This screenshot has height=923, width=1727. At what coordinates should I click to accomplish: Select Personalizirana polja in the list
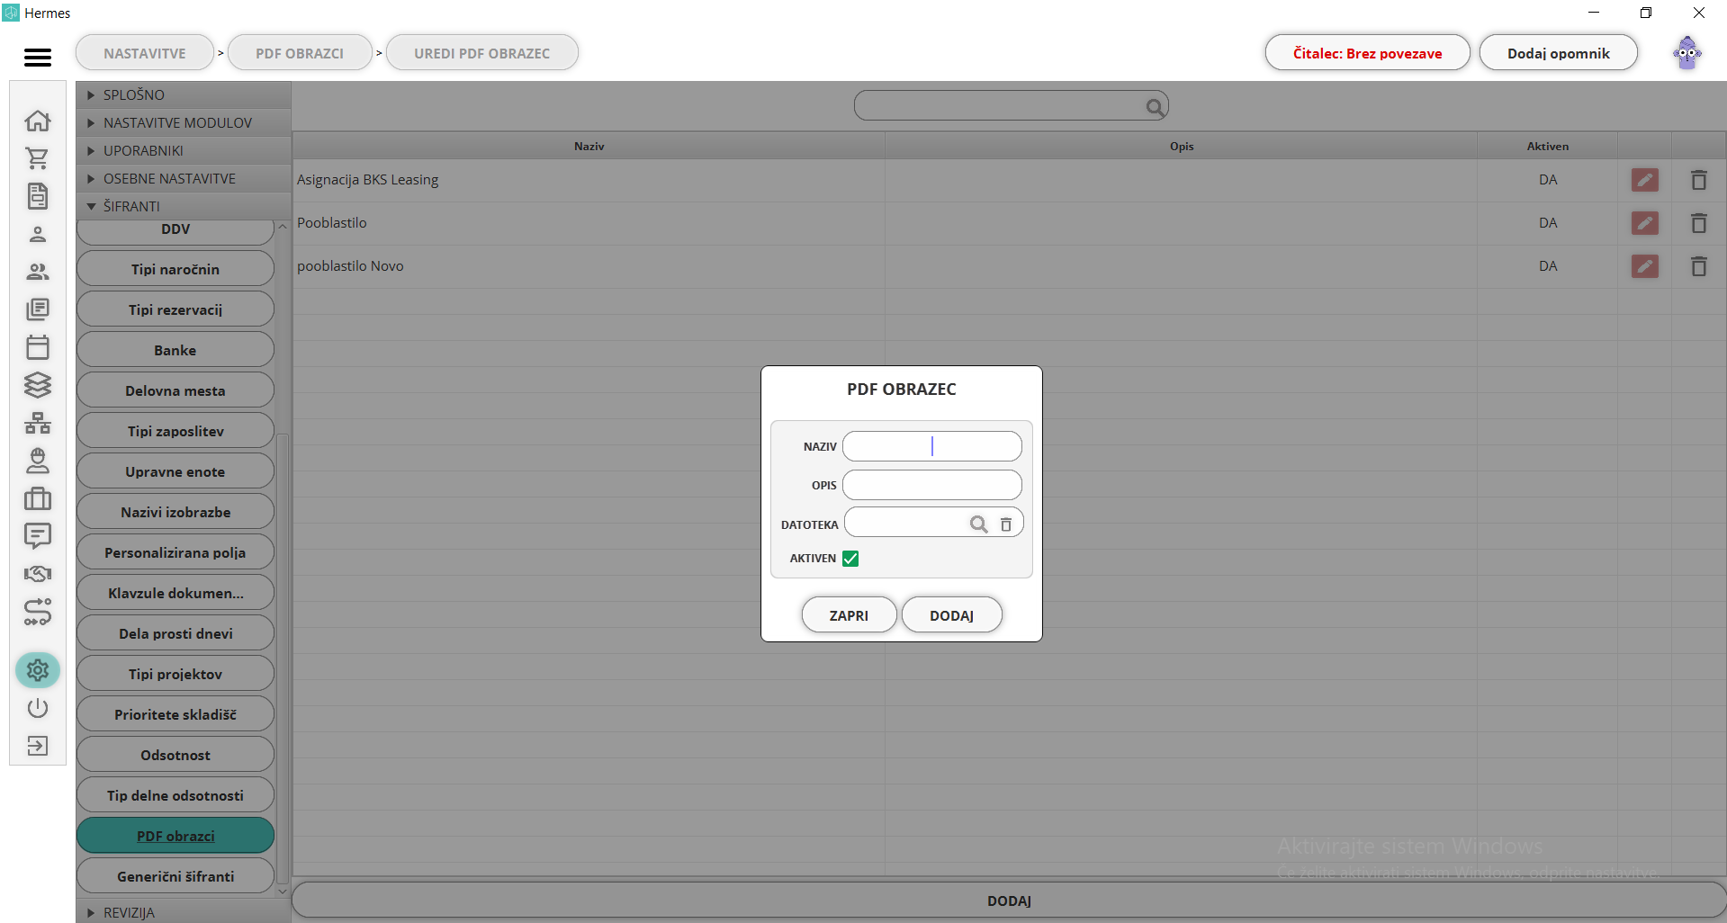175,552
